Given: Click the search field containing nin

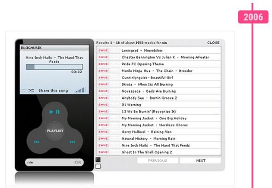Looking at the screenshot, I should point(50,162).
